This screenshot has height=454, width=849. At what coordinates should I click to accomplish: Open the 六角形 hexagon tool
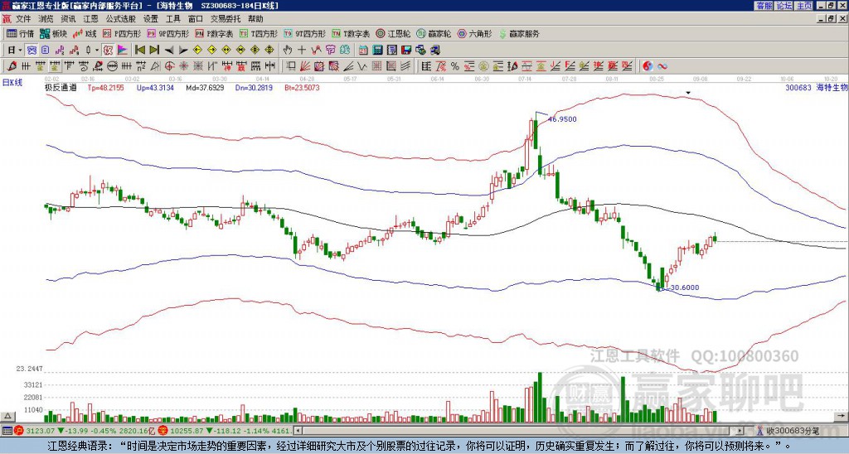pos(474,33)
